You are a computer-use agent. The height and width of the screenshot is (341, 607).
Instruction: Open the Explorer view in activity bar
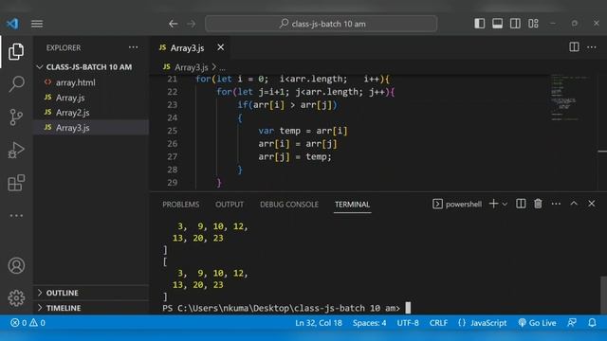pyautogui.click(x=16, y=51)
